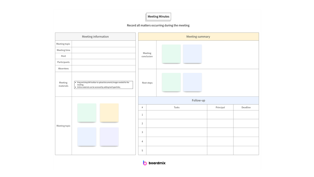Select the Meeting Minutes title box
This screenshot has width=314, height=177.
pyautogui.click(x=158, y=17)
